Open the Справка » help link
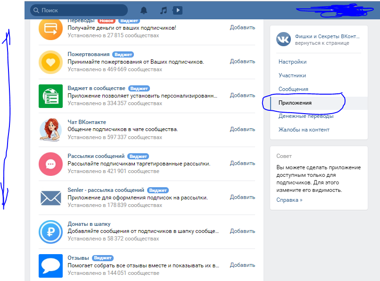 pyautogui.click(x=289, y=200)
